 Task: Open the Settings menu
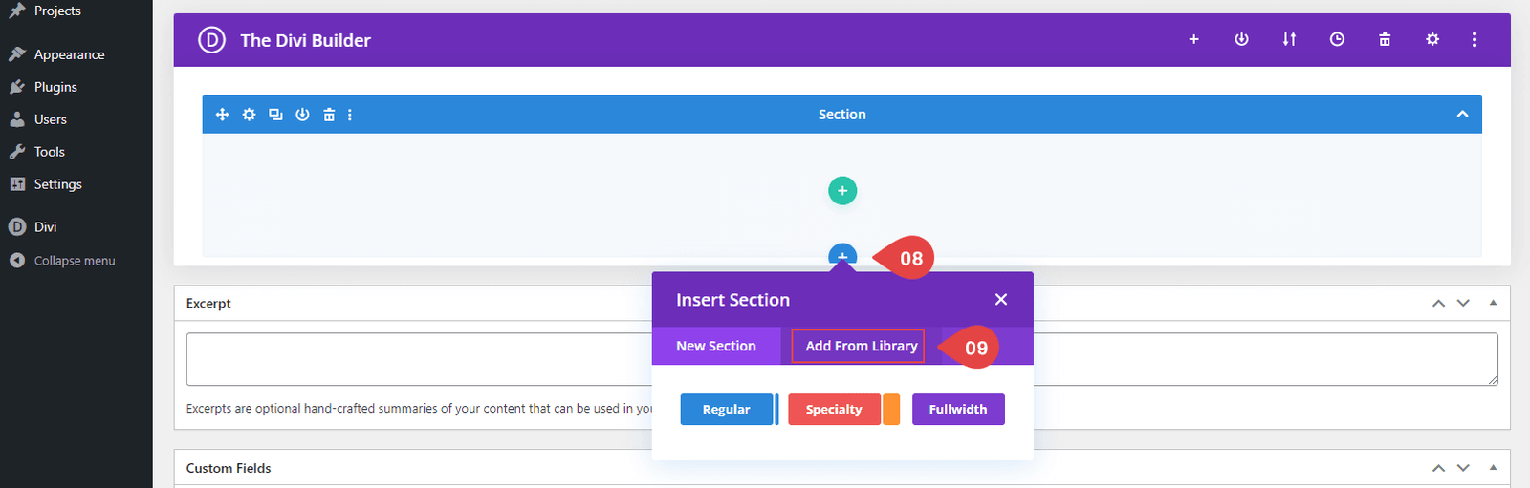pyautogui.click(x=57, y=184)
